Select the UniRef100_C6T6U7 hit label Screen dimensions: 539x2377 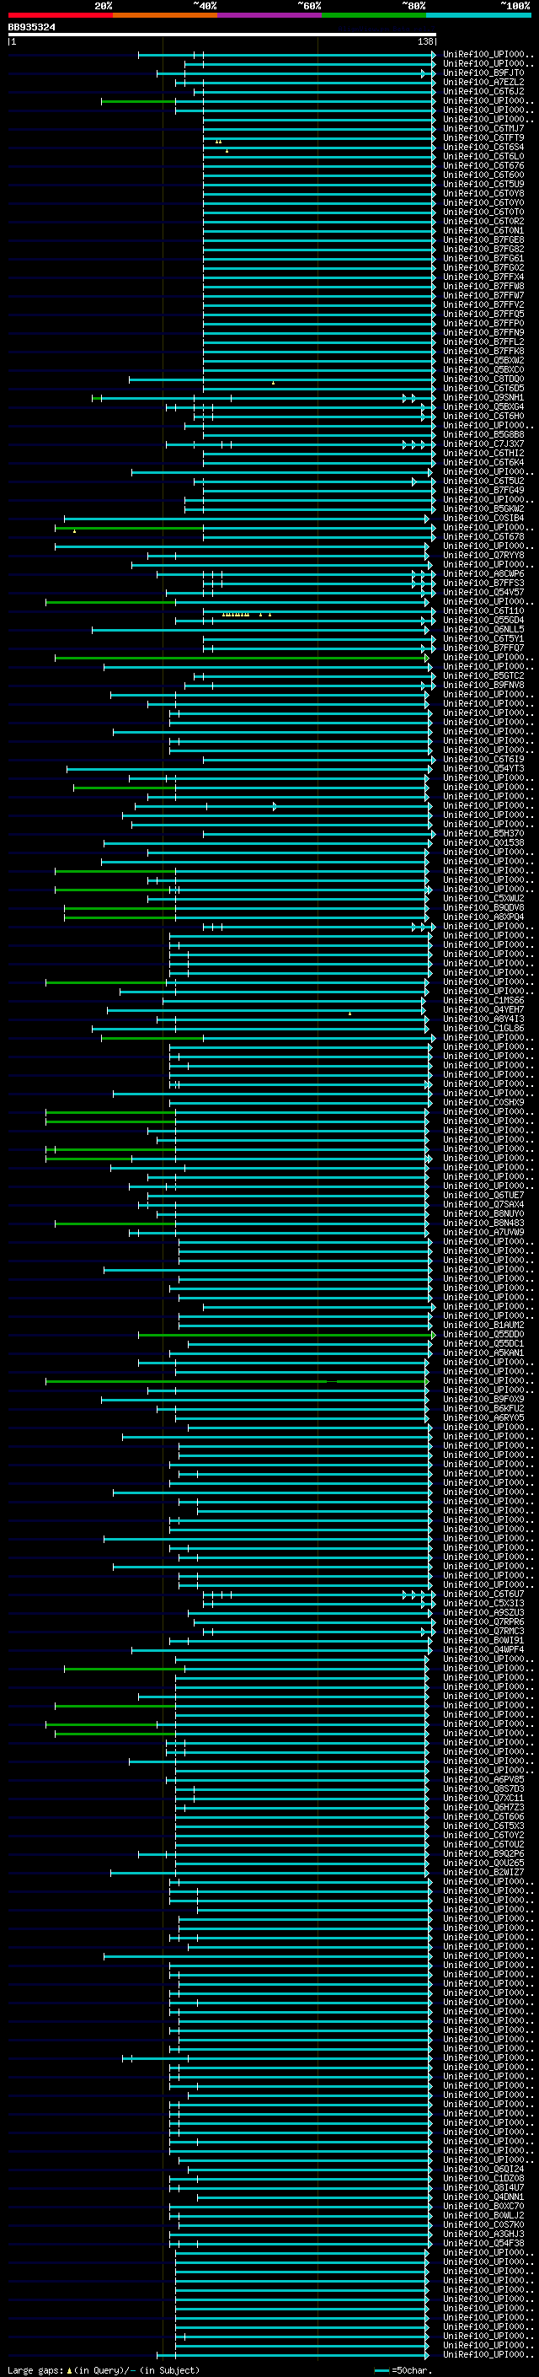(x=483, y=1594)
